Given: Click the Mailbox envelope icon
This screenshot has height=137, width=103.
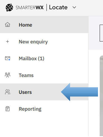Looking at the screenshot, I should pyautogui.click(x=8, y=59).
